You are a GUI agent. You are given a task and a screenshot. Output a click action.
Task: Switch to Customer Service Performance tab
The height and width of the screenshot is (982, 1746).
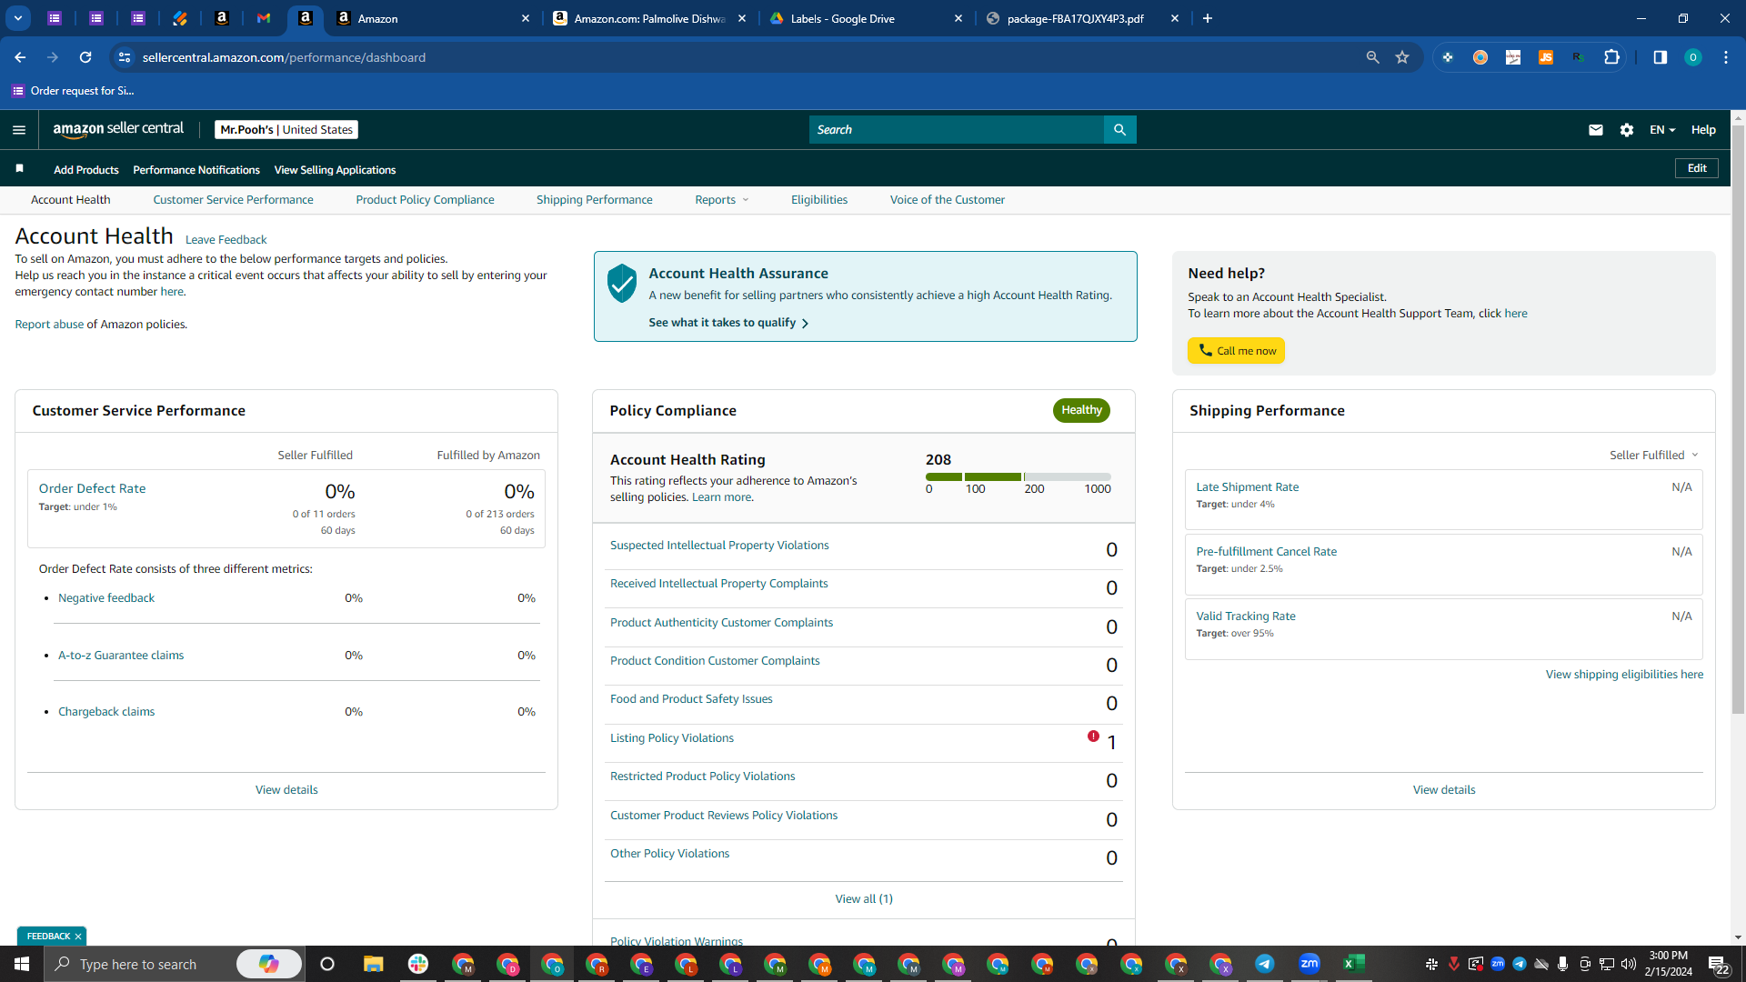pyautogui.click(x=233, y=200)
